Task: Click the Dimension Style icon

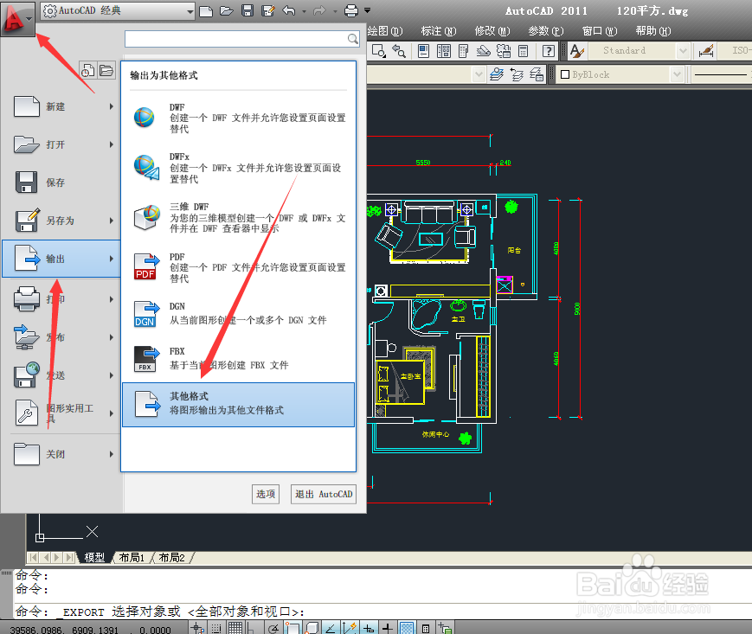Action: (706, 51)
